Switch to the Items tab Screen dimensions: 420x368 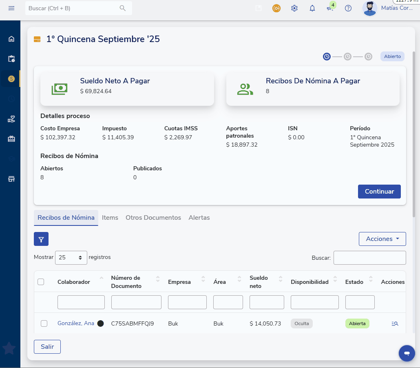click(110, 218)
